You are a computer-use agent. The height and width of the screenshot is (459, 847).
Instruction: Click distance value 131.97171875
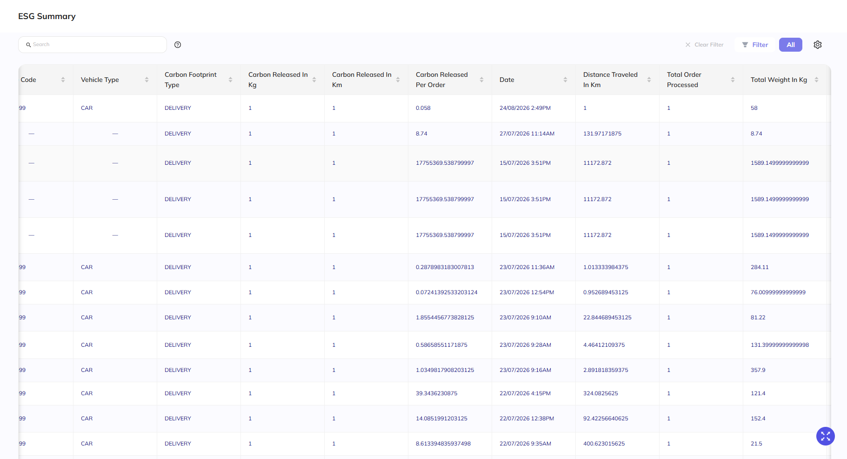point(602,134)
